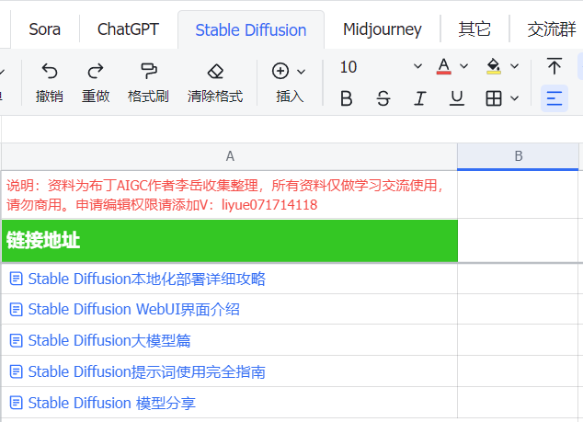
Task: Toggle Bold formatting
Action: tap(346, 98)
